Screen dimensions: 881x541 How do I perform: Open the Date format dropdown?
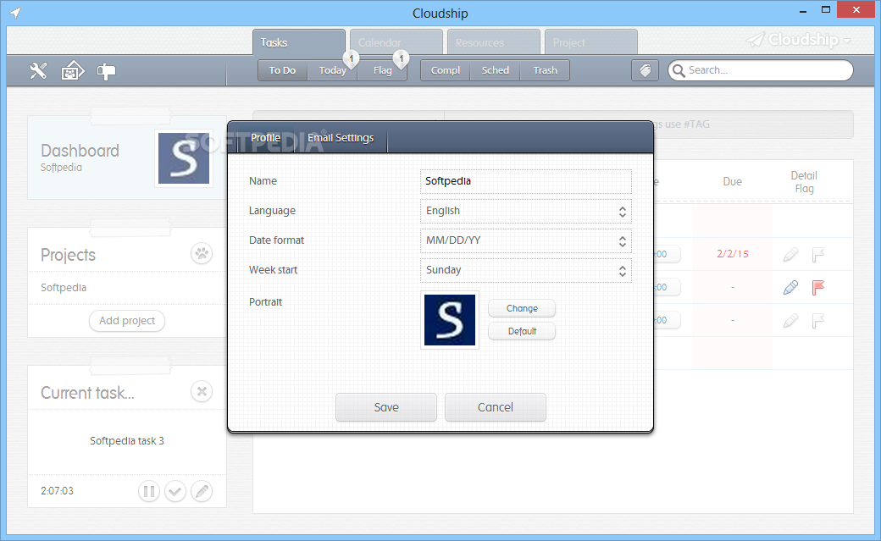[x=525, y=240]
